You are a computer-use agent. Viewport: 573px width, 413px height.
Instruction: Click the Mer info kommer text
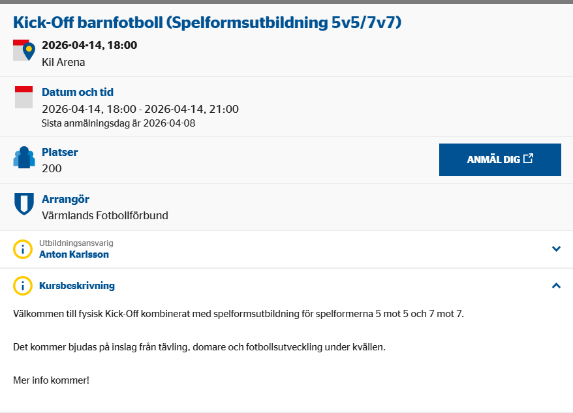click(51, 379)
